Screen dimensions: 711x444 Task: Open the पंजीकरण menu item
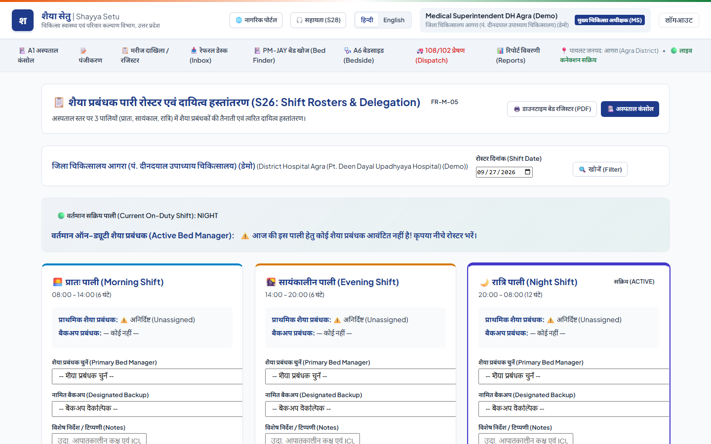click(90, 55)
